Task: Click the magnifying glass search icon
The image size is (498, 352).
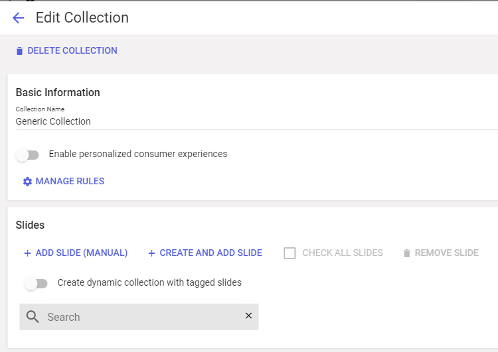Action: (33, 317)
